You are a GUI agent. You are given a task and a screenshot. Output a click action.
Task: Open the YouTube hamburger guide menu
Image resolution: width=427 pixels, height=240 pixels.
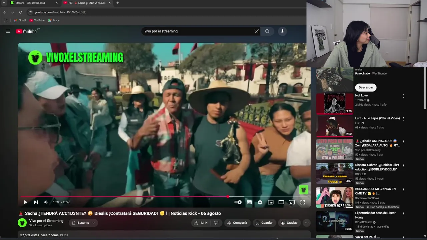pos(8,31)
